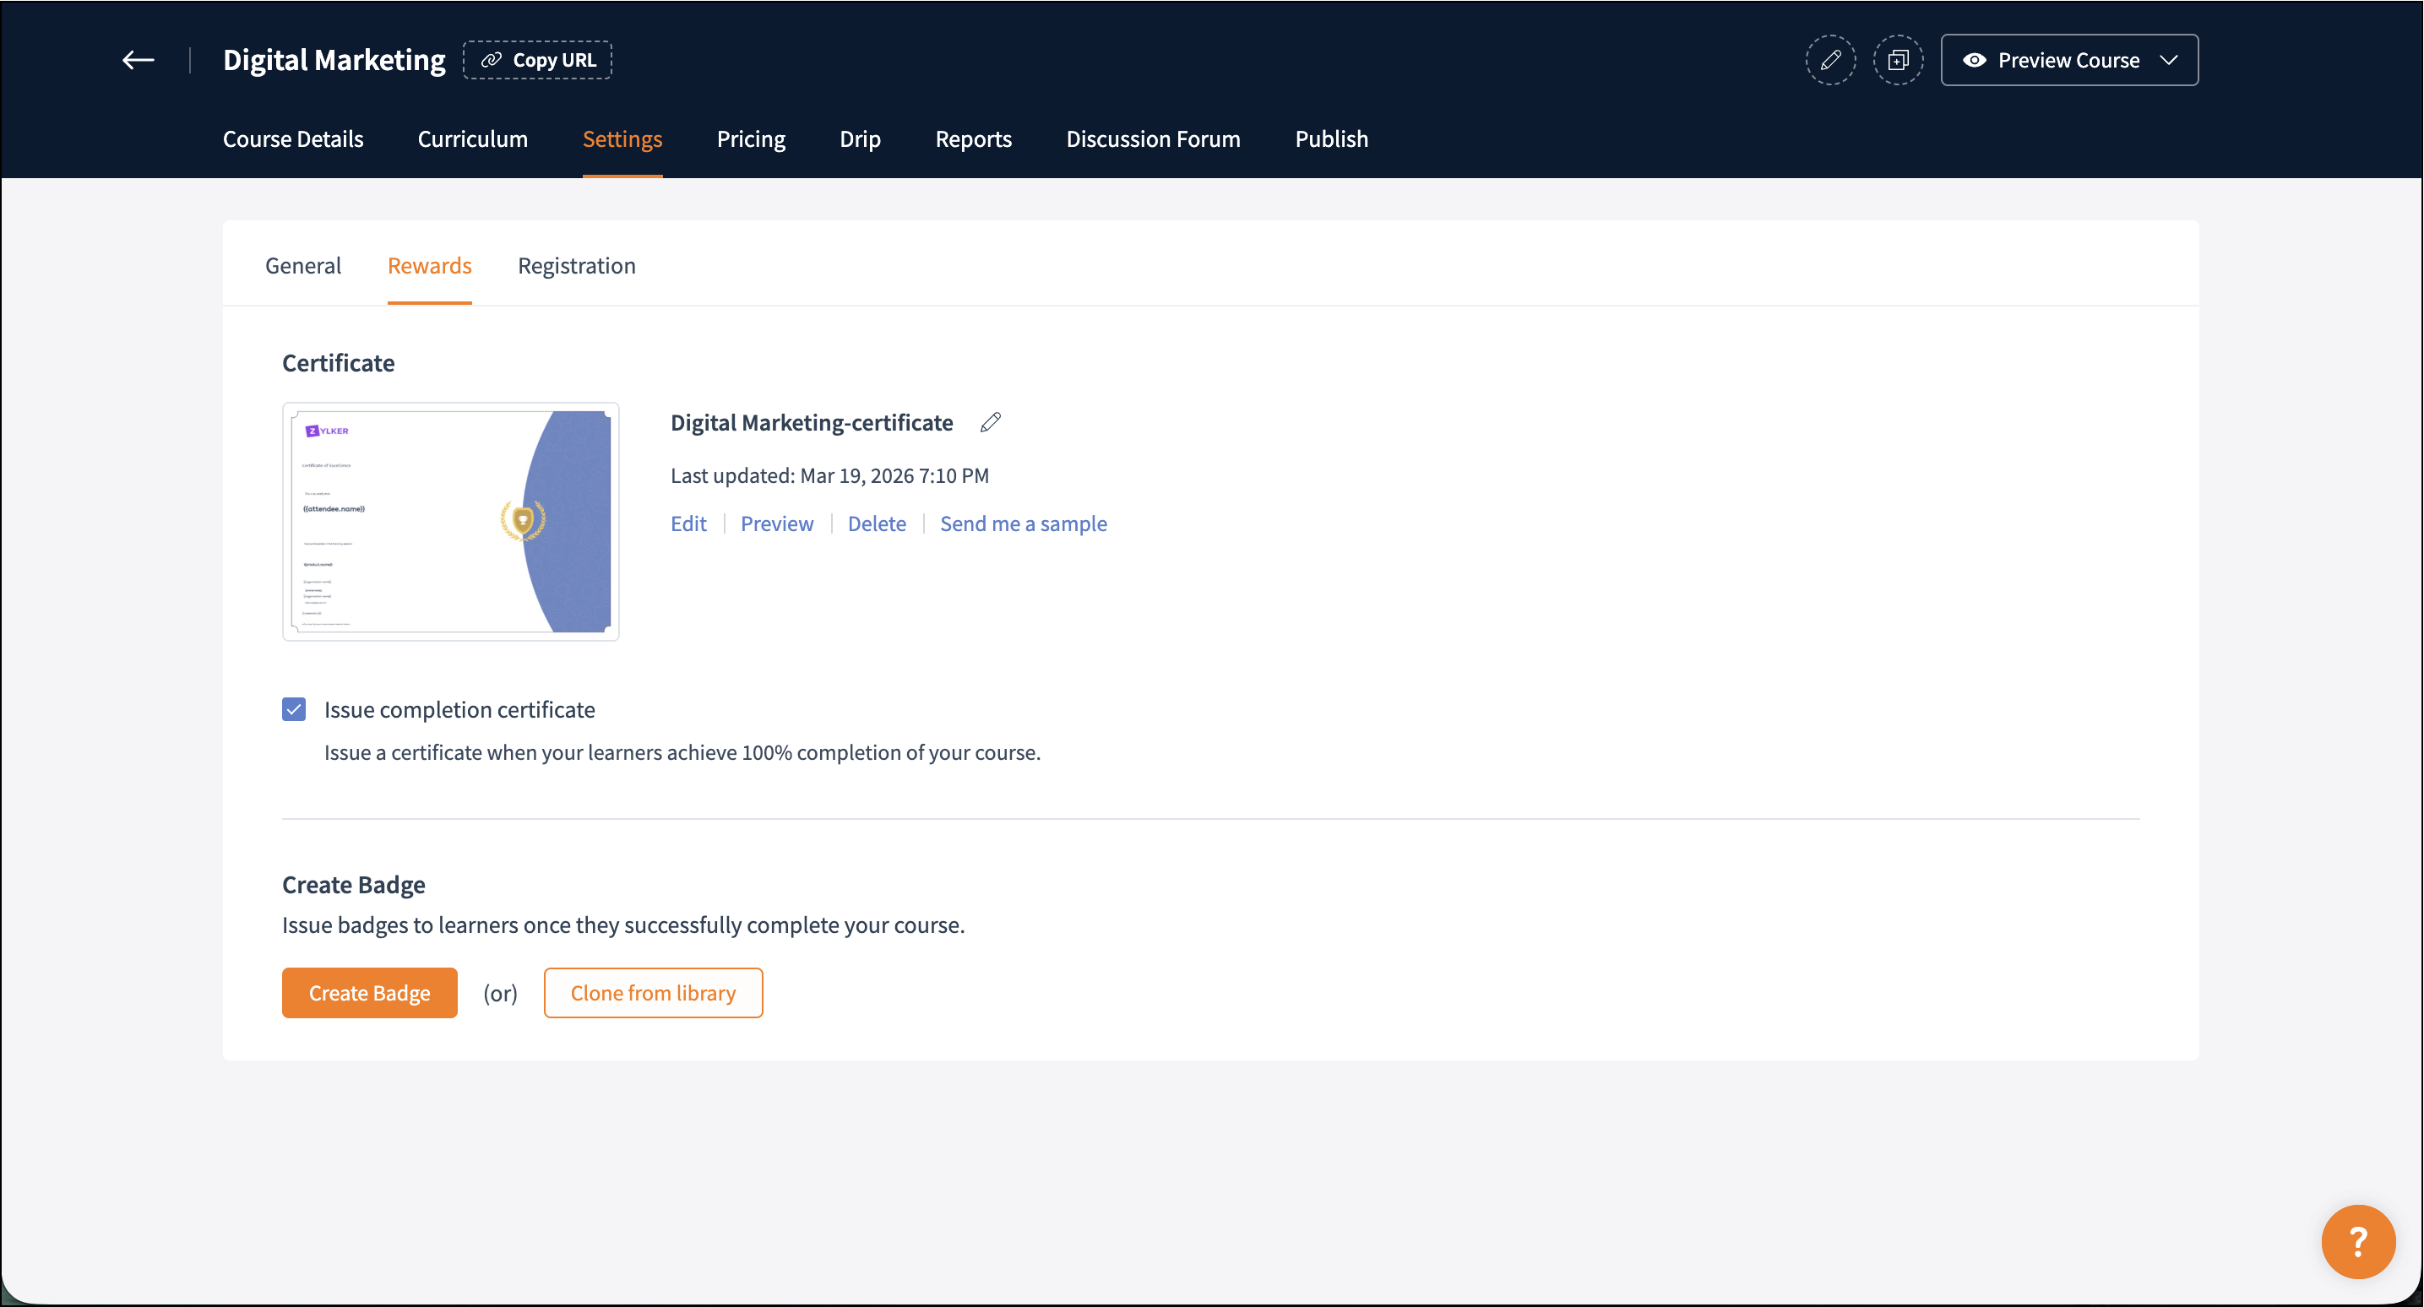Open the Curriculum tab
This screenshot has width=2424, height=1307.
pos(472,139)
